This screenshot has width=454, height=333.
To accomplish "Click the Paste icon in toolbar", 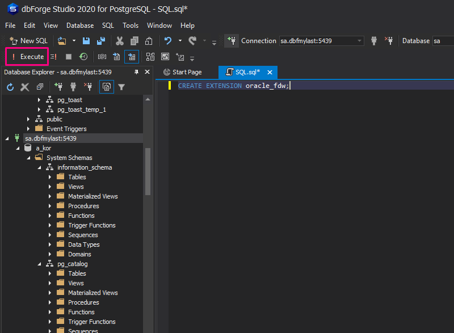I will coord(149,41).
